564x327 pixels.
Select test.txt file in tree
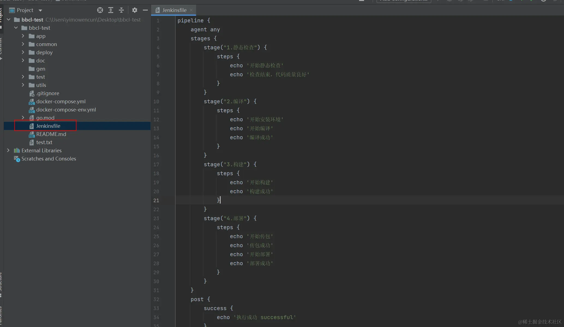tap(44, 142)
